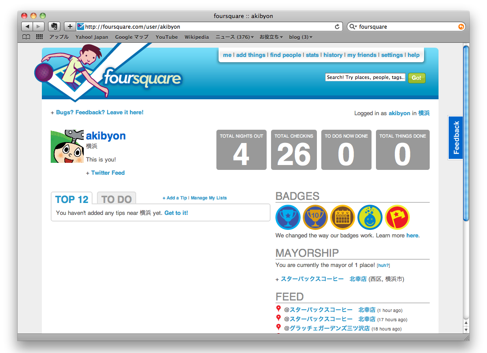Click the TOTAL NIGHTS OUT 4 stat box
The height and width of the screenshot is (353, 487).
coord(242,150)
